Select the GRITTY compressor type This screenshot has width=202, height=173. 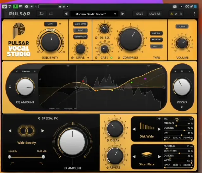click(x=156, y=46)
